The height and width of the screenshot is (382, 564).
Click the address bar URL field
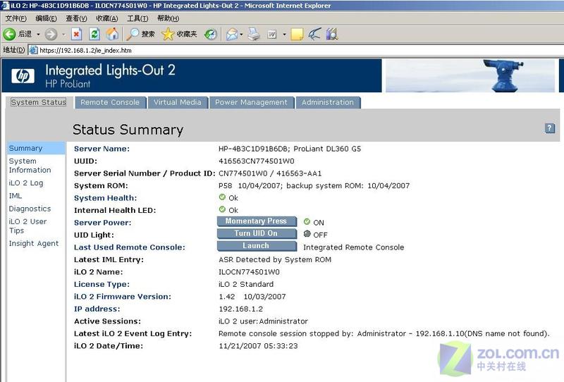[x=295, y=50]
